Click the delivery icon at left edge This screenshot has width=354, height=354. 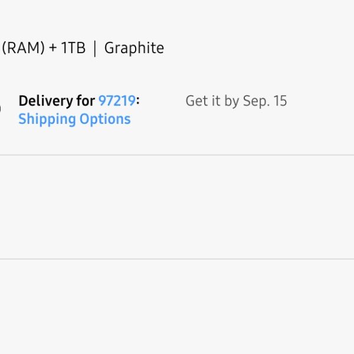tap(1, 109)
